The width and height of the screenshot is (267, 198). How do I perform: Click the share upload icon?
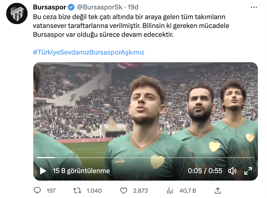(218, 191)
